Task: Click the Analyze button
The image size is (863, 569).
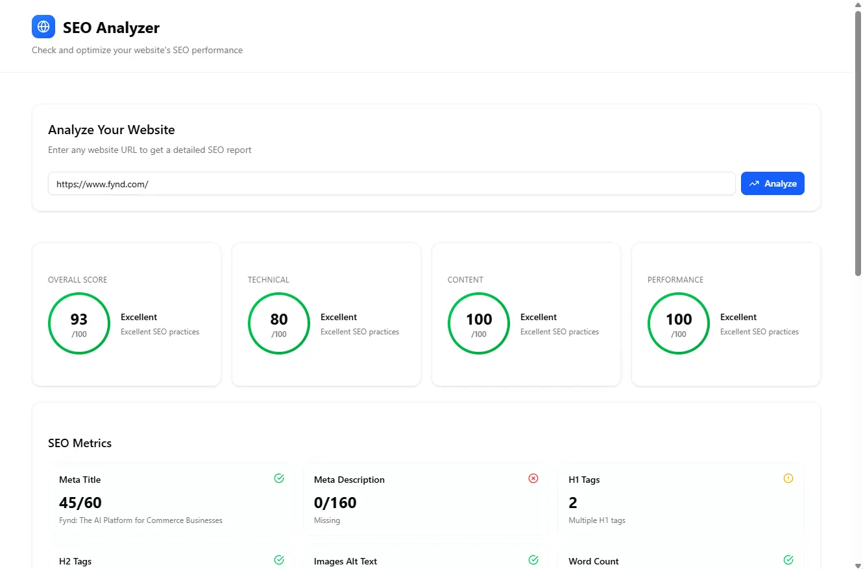Action: (773, 183)
